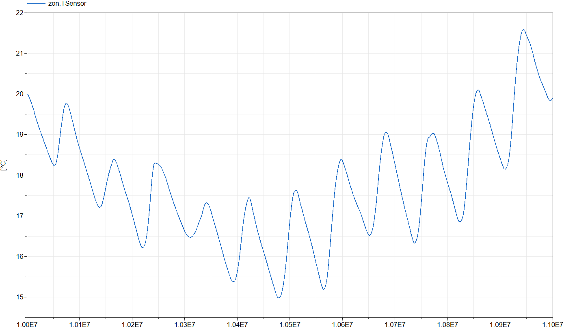This screenshot has height=329, width=564.
Task: Click the lowest dip of the temperature curve near 15°C
Action: click(279, 297)
